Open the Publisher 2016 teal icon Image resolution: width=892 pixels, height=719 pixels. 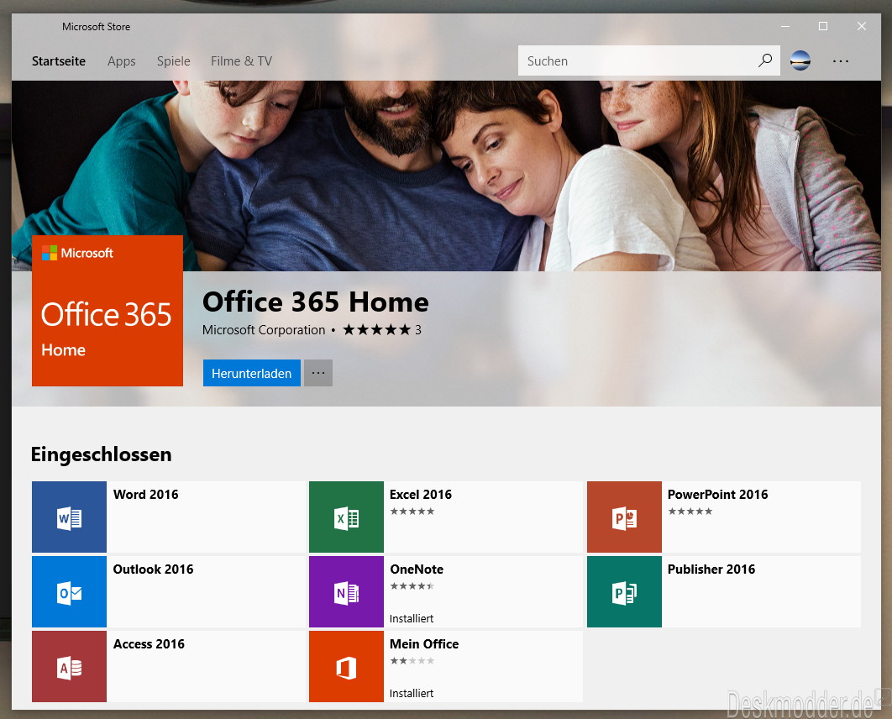[x=624, y=591]
